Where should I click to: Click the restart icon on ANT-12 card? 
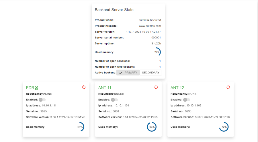click(228, 87)
